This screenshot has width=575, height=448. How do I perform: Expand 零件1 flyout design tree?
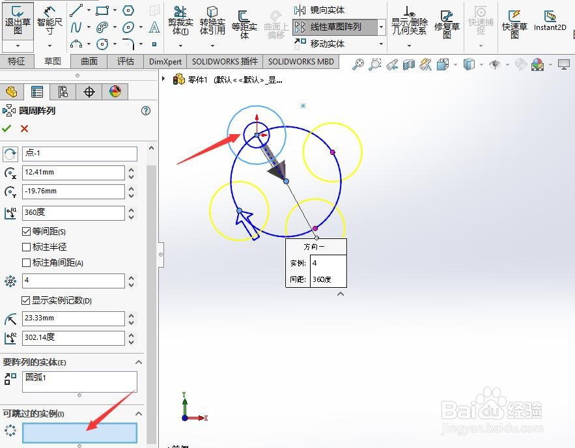pos(163,78)
